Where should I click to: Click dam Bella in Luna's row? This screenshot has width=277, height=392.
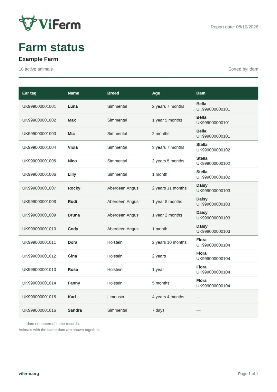point(201,104)
